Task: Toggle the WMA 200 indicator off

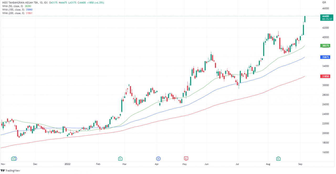Action: (x=13, y=13)
